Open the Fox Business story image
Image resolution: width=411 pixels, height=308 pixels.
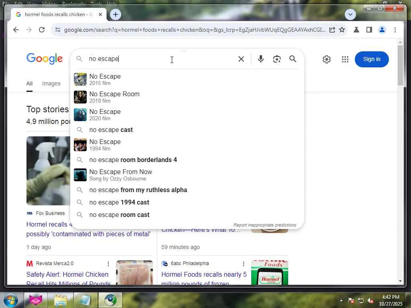click(x=48, y=171)
